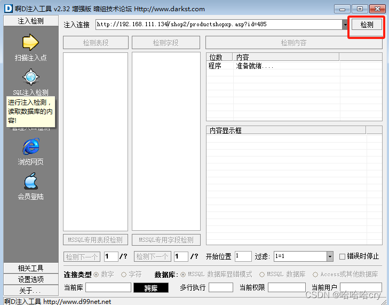The width and height of the screenshot is (389, 305).
Task: Focus the 开始位置 input field
Action: point(243,256)
